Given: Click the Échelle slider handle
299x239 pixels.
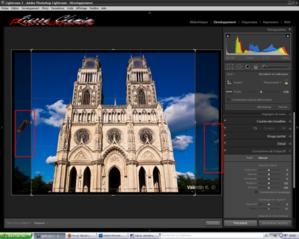Looking at the screenshot, I should (269, 188).
